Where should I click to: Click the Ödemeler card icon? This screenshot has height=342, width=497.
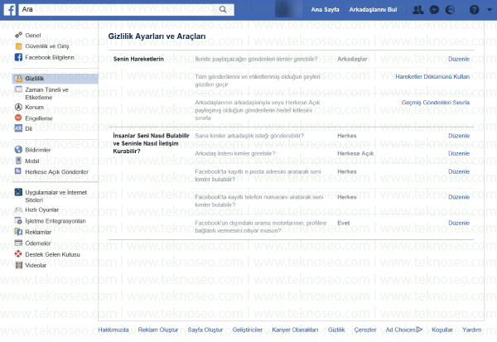click(x=19, y=243)
